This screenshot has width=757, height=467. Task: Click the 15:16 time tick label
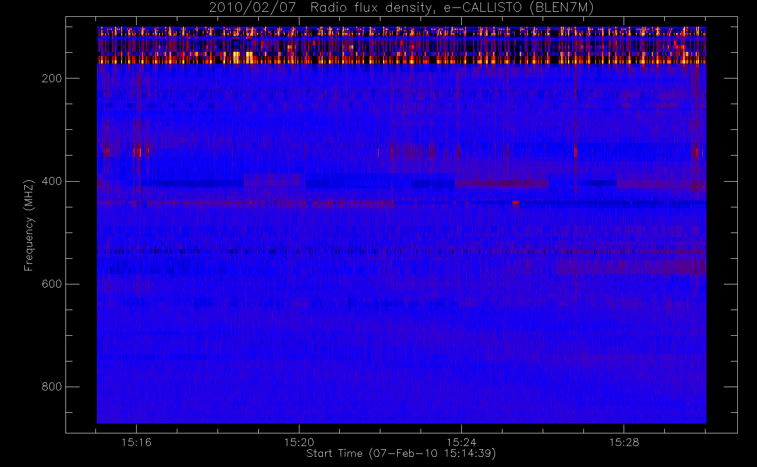[136, 442]
